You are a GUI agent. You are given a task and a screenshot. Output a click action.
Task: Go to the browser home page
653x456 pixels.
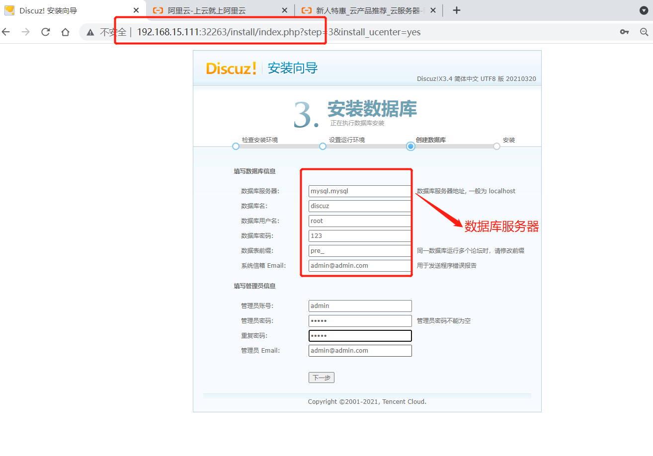coord(65,32)
